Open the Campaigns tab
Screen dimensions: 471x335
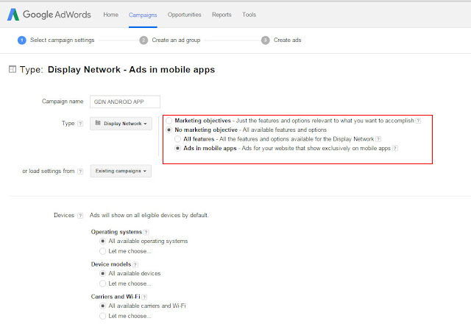coord(143,15)
